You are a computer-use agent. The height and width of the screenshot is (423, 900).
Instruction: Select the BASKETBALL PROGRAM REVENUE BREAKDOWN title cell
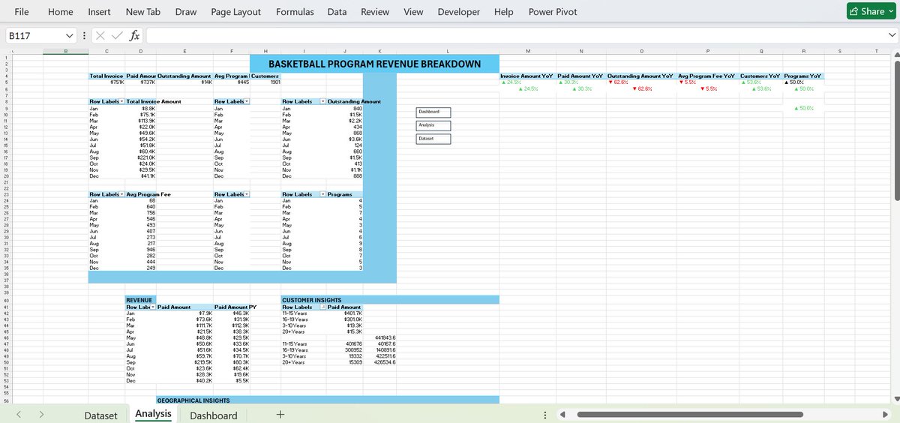[x=374, y=64]
